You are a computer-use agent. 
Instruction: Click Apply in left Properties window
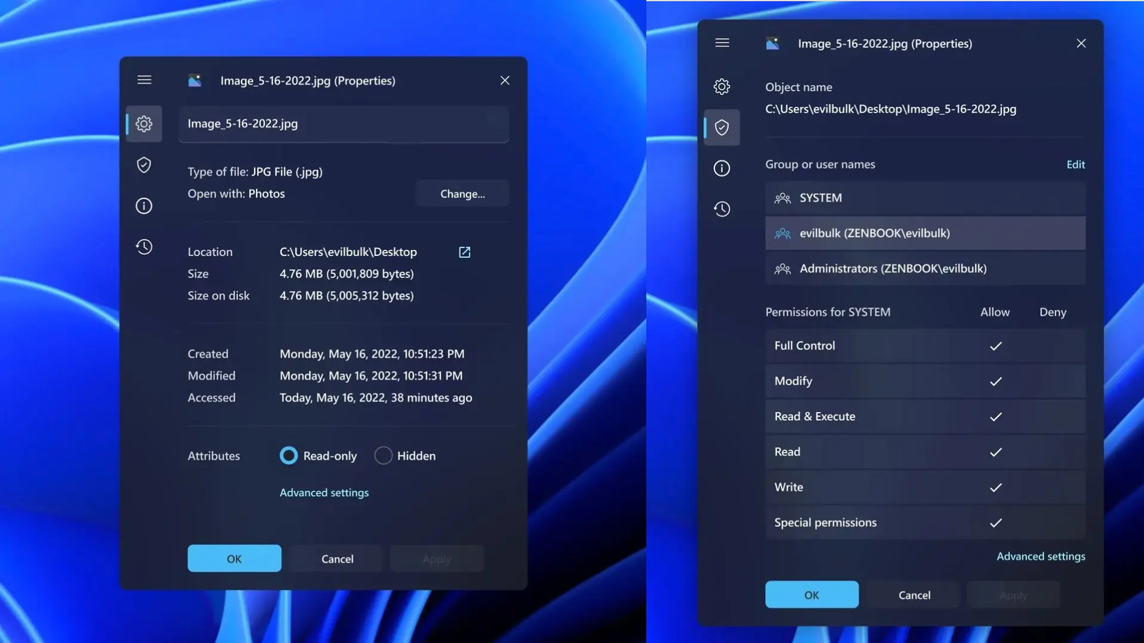click(437, 558)
